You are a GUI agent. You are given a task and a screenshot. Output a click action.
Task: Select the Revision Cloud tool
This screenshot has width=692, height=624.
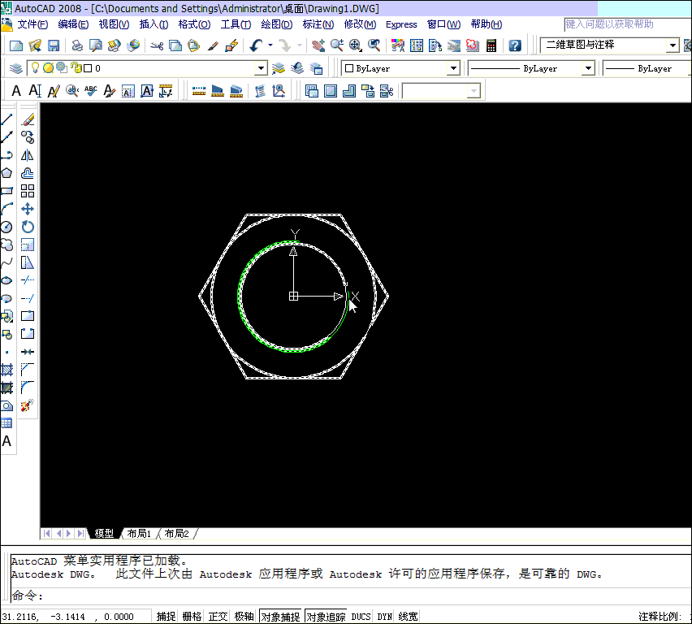point(6,245)
